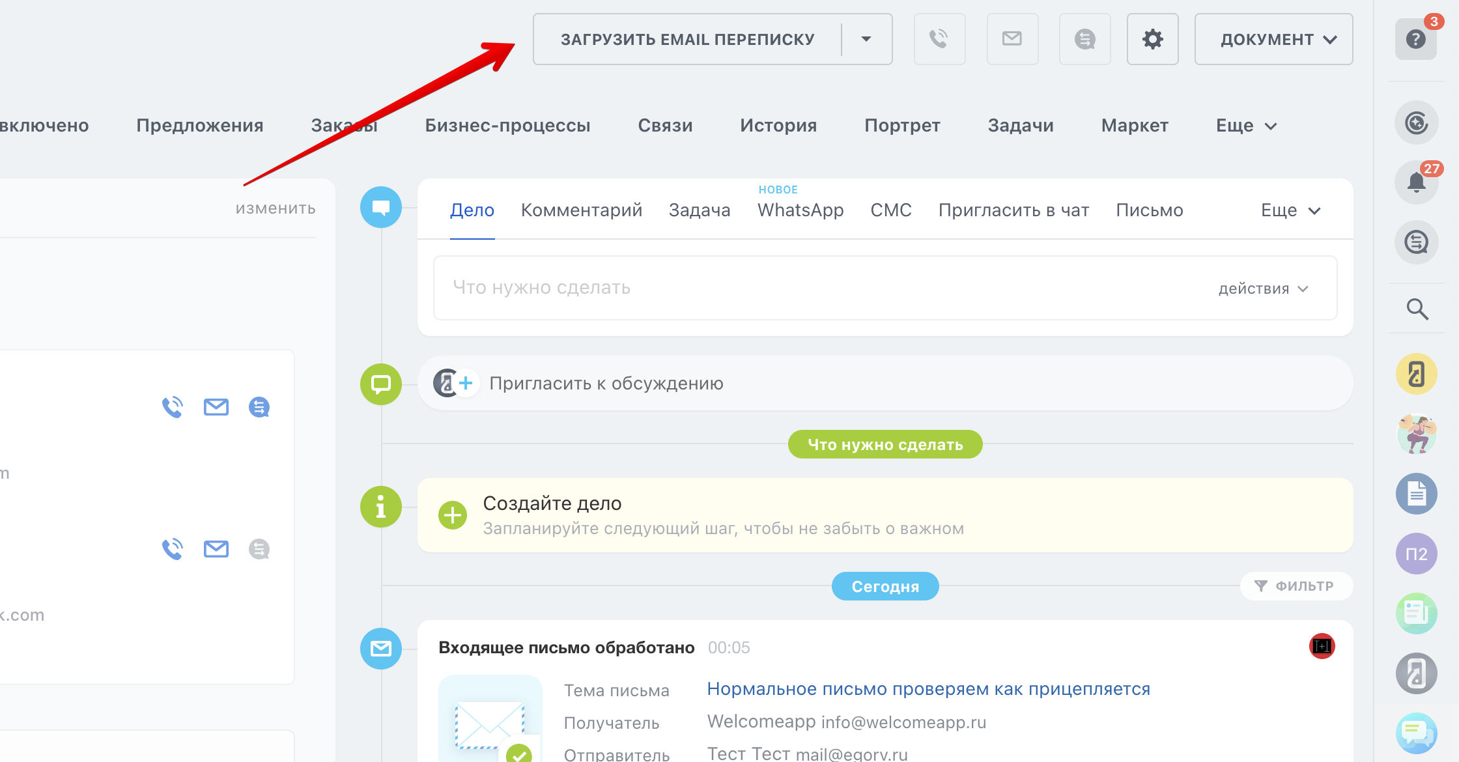1459x762 pixels.
Task: Click the phone call icon in top toolbar
Action: pyautogui.click(x=939, y=39)
